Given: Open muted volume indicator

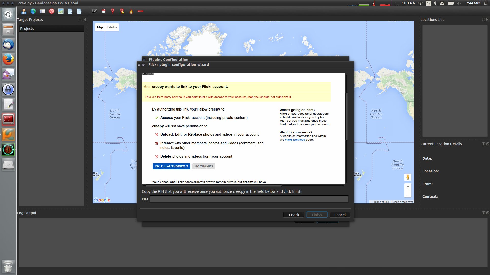Looking at the screenshot, I should click(x=459, y=3).
